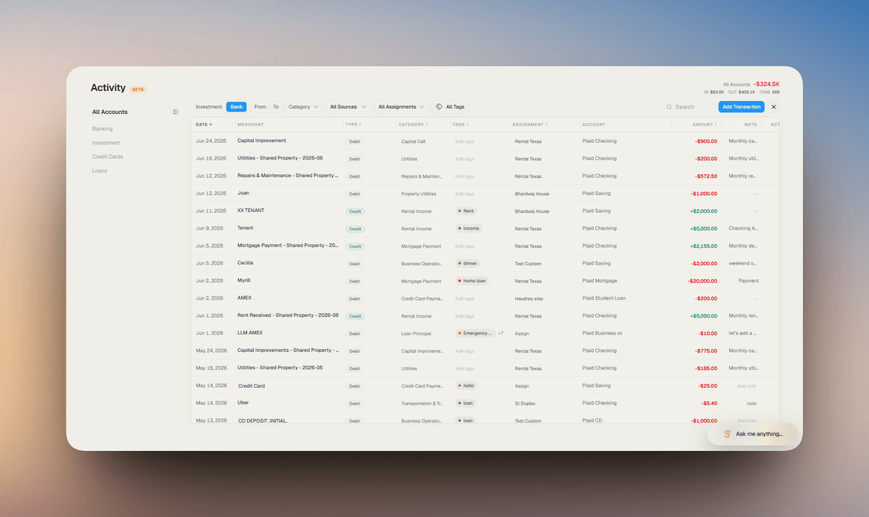Expand the +7 more tags indicator

[501, 334]
